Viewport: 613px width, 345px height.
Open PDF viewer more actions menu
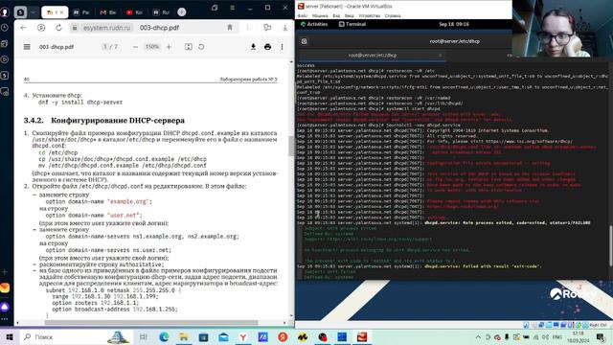[x=282, y=47]
